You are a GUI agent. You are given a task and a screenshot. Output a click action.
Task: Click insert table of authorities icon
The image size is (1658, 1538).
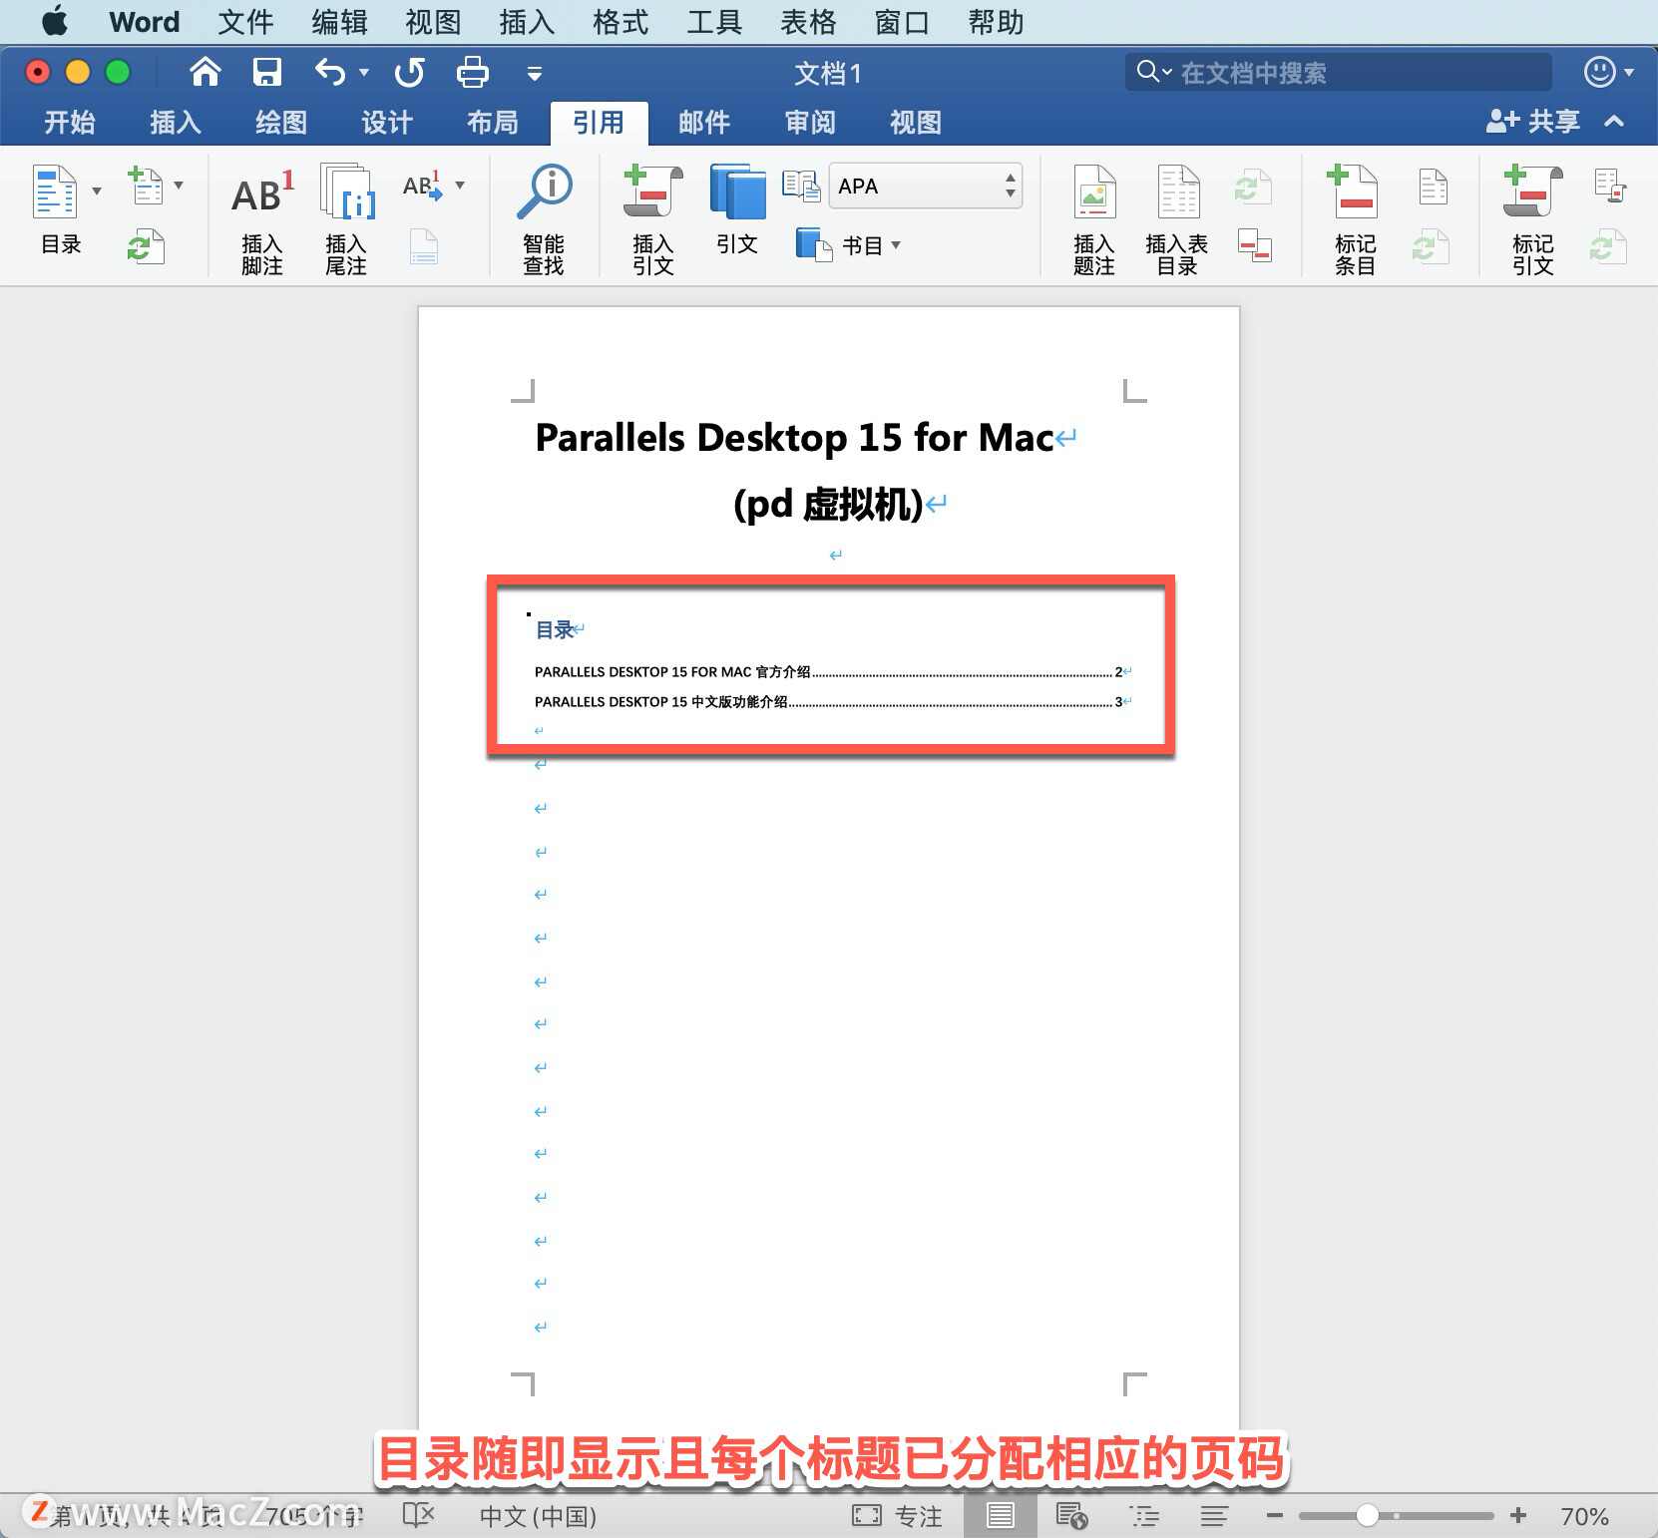pos(1611,187)
